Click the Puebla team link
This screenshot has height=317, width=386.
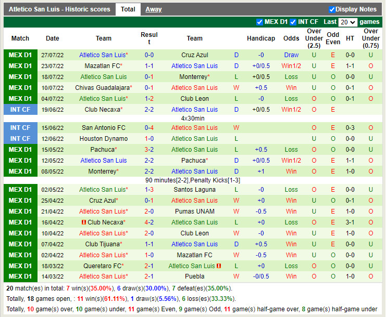[x=194, y=276]
